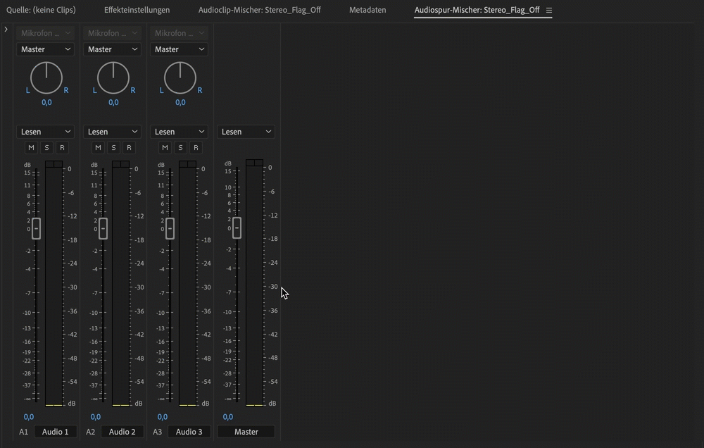704x448 pixels.
Task: Click the Audio 1 track name field
Action: click(55, 432)
